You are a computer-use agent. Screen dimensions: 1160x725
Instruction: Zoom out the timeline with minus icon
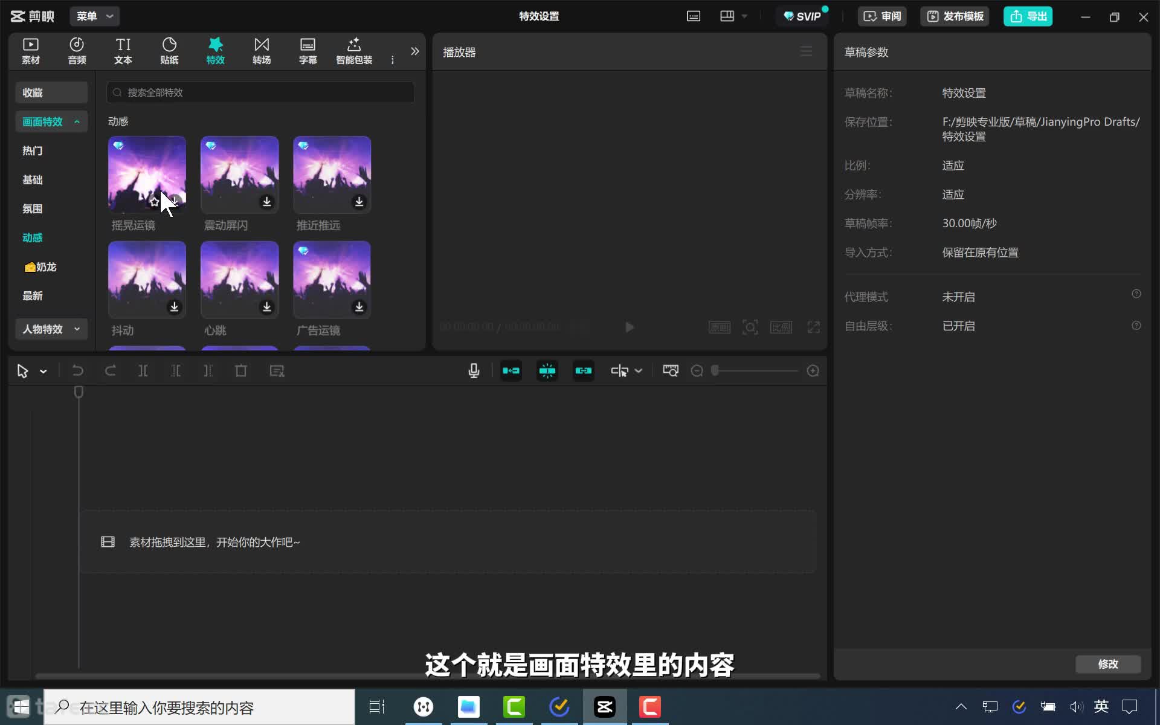[697, 371]
